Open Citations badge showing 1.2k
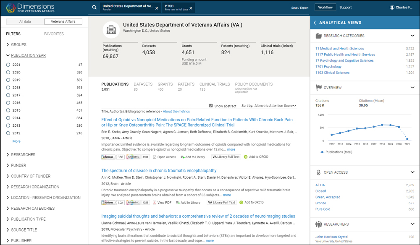Image resolution: width=420 pixels, height=245 pixels. (x=113, y=203)
